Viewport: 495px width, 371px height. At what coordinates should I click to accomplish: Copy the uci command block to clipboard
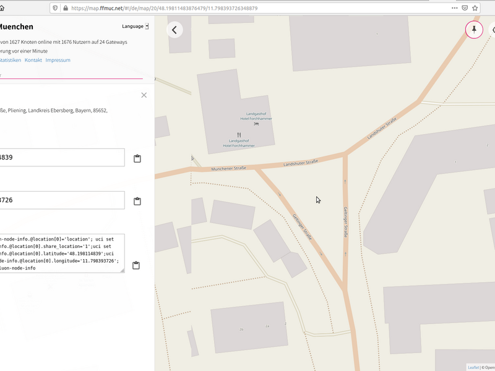pyautogui.click(x=136, y=265)
